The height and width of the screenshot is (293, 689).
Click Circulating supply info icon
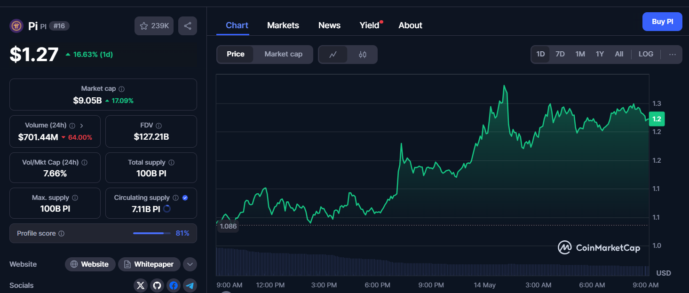[x=175, y=198]
